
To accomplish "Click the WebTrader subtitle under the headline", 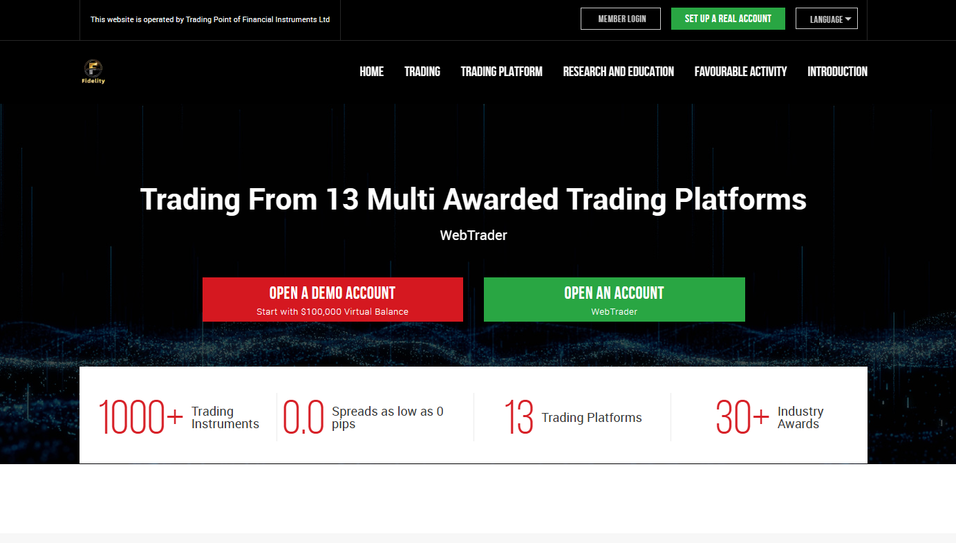I will [473, 235].
